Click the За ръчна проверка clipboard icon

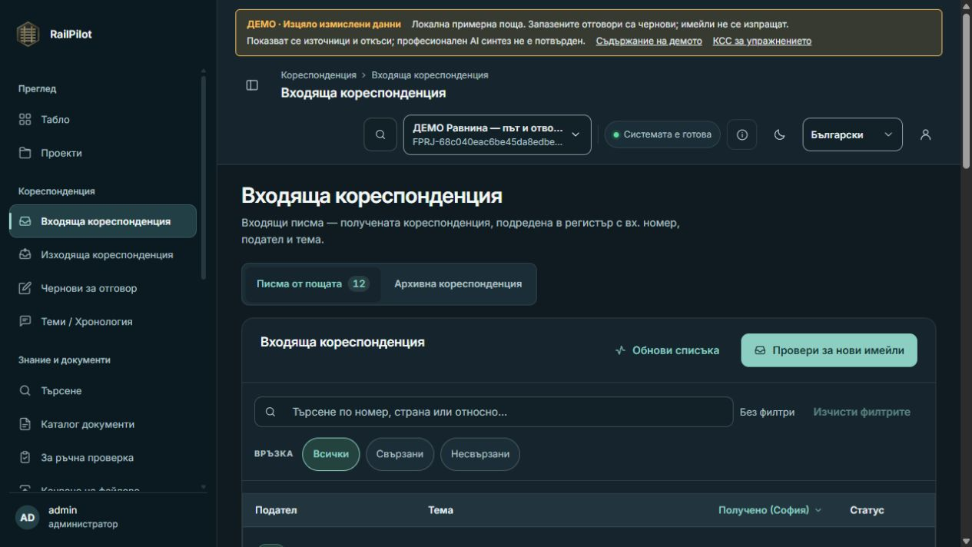click(25, 458)
